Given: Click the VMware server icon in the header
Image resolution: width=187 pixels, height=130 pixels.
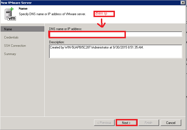Looking at the screenshot, I should click(10, 14).
